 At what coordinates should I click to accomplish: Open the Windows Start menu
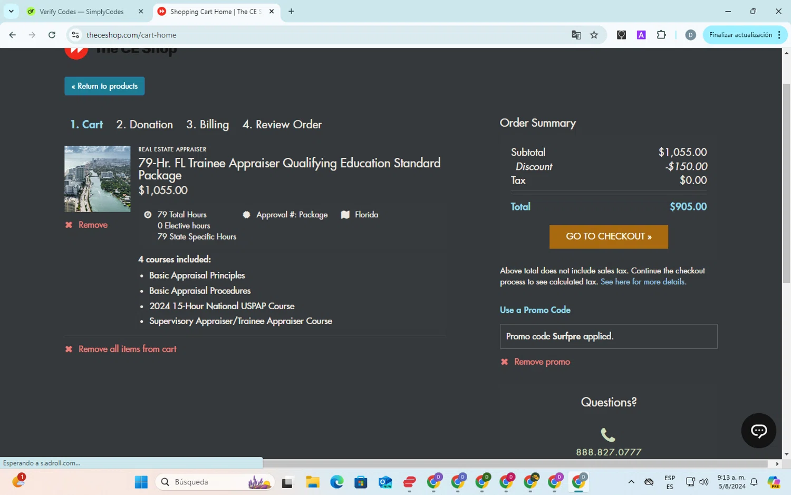[x=141, y=482]
